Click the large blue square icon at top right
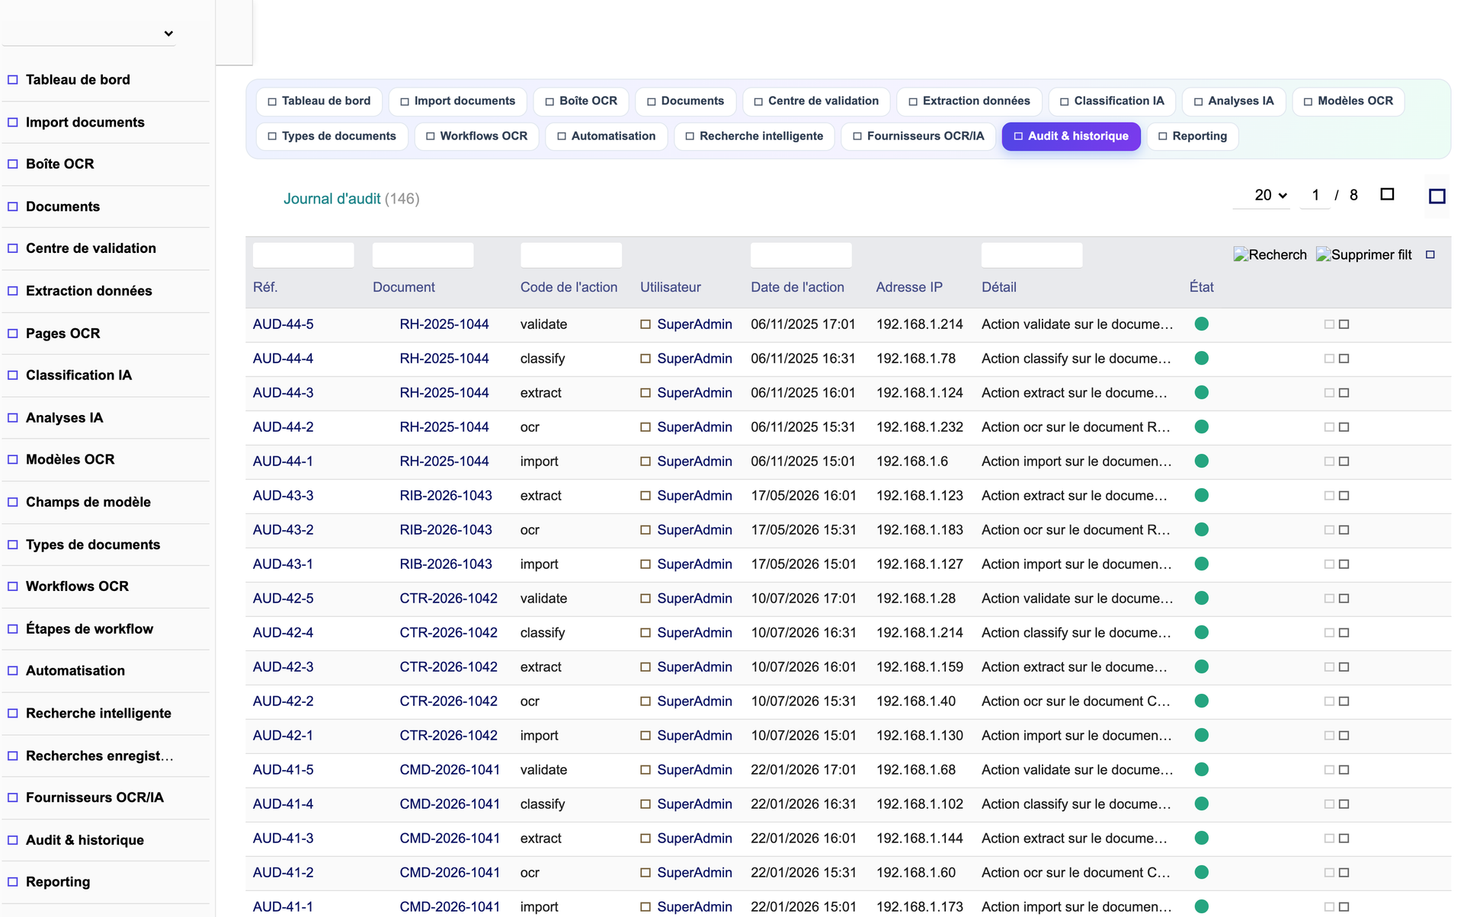 [x=1437, y=196]
